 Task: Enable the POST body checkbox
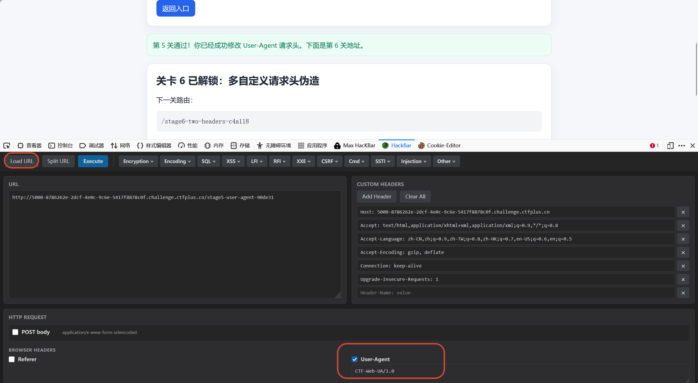point(15,332)
